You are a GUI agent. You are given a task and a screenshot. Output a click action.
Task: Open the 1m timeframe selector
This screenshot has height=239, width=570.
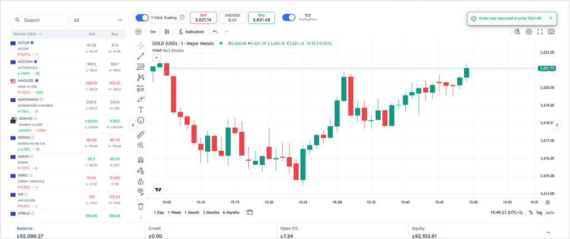(x=153, y=32)
